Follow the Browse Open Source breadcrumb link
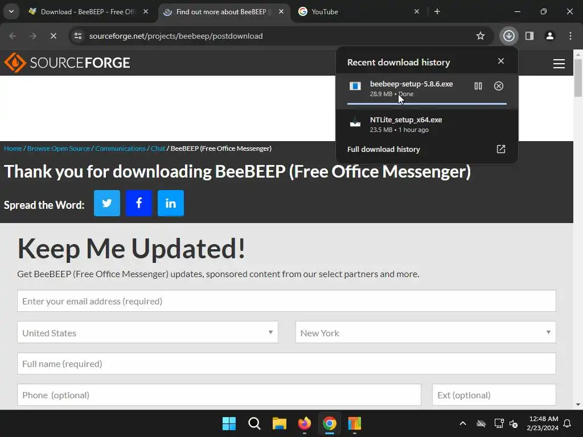 [59, 149]
